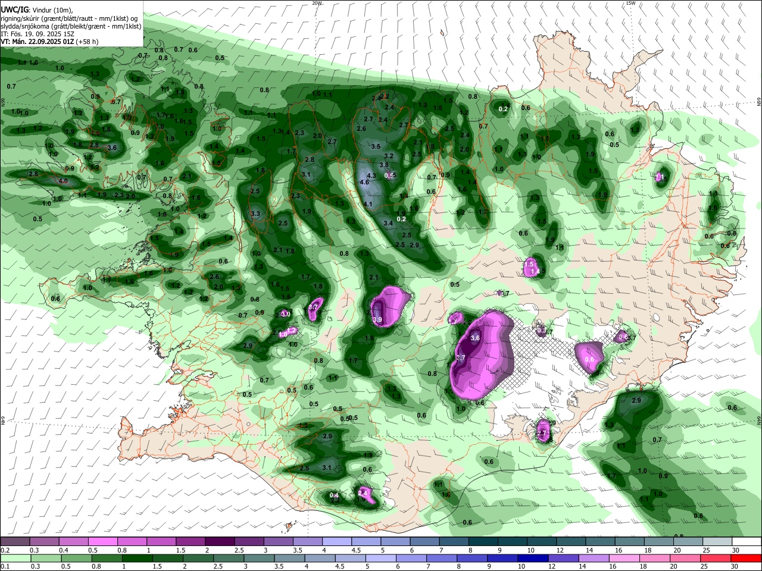Click the 12 swatch in the upper legend row
This screenshot has height=571, width=762.
pyautogui.click(x=570, y=542)
